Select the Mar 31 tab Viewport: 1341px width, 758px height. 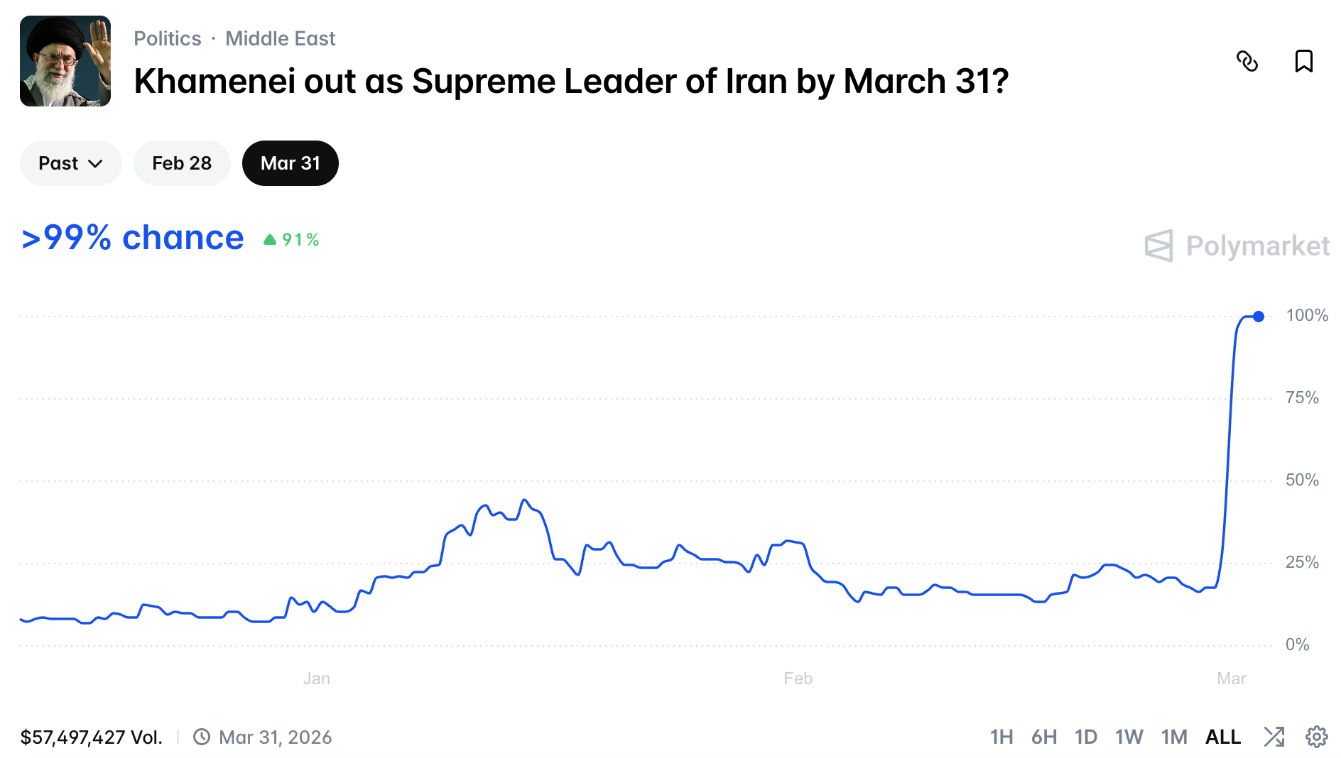(x=290, y=163)
